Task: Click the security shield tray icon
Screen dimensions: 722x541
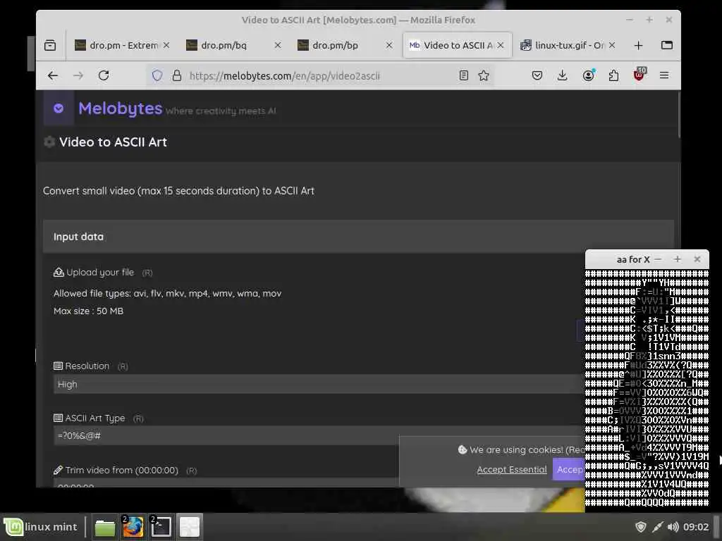Action: click(640, 527)
